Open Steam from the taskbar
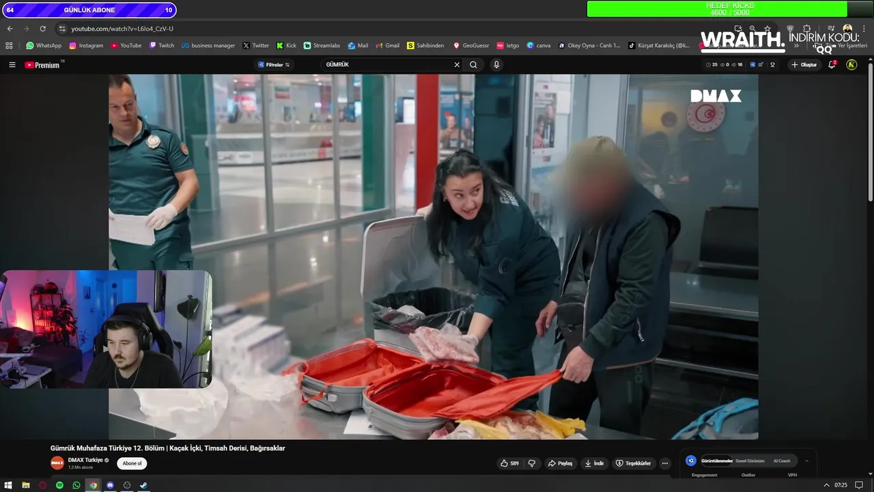Screen dimensions: 874x492 pos(143,485)
